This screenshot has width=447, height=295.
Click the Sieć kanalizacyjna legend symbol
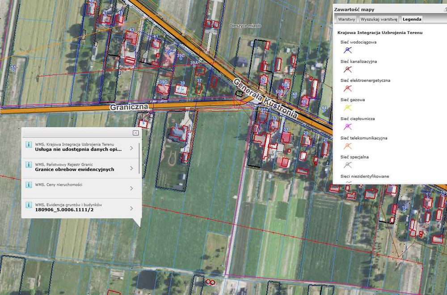(347, 69)
